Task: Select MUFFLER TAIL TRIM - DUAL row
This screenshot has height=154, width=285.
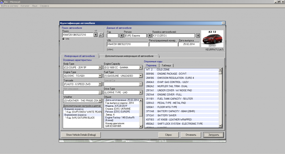Action: point(182,86)
